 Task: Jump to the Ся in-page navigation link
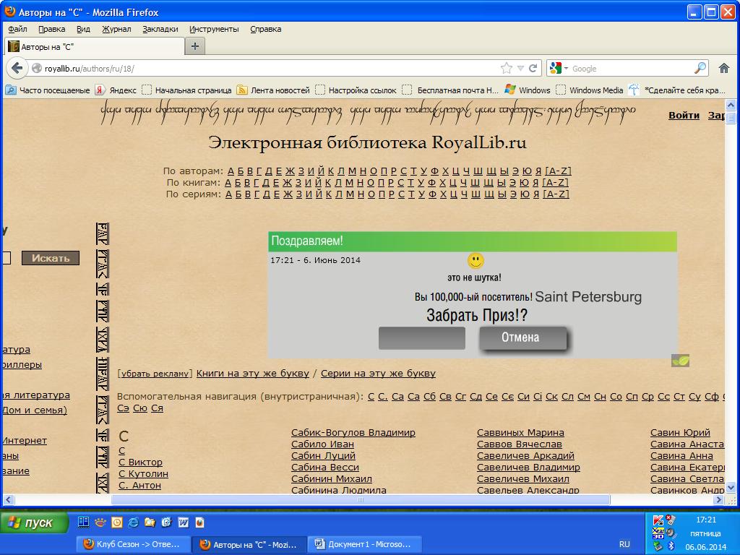157,408
